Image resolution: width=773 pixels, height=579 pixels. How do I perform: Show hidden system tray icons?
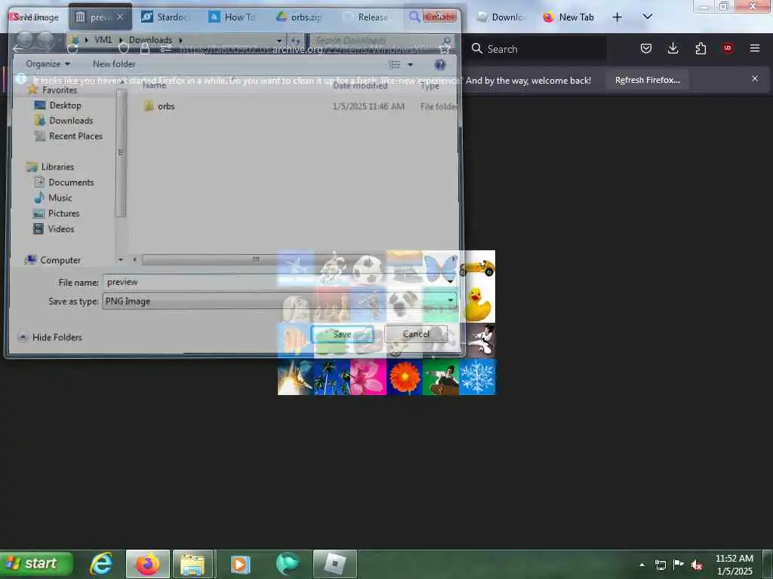click(642, 565)
